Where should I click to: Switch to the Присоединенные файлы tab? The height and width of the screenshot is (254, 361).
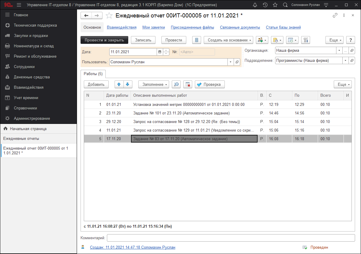[x=192, y=27]
